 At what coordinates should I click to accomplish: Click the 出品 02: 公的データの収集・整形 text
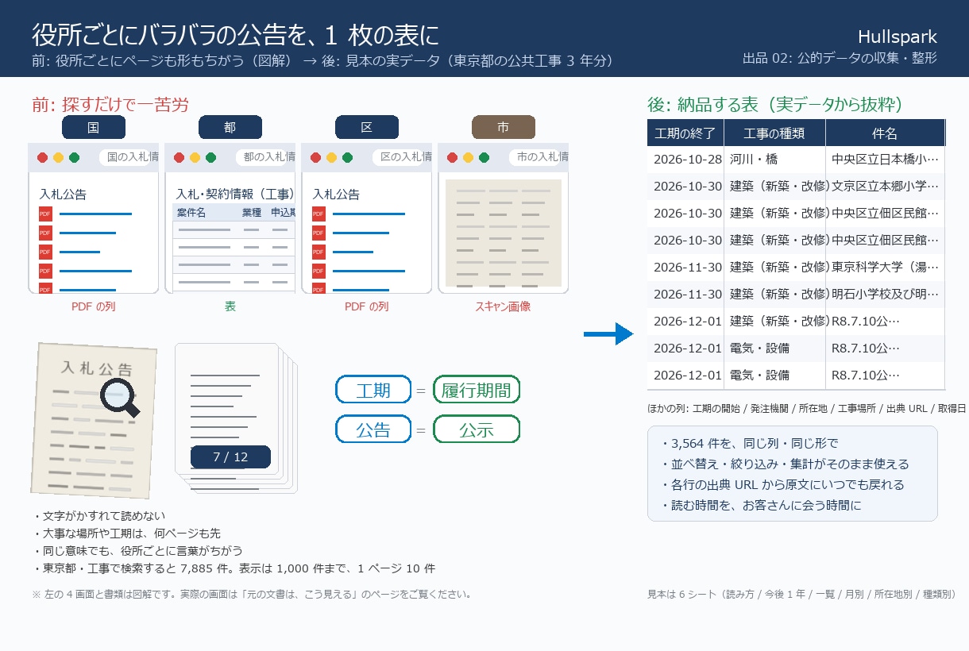(x=840, y=58)
